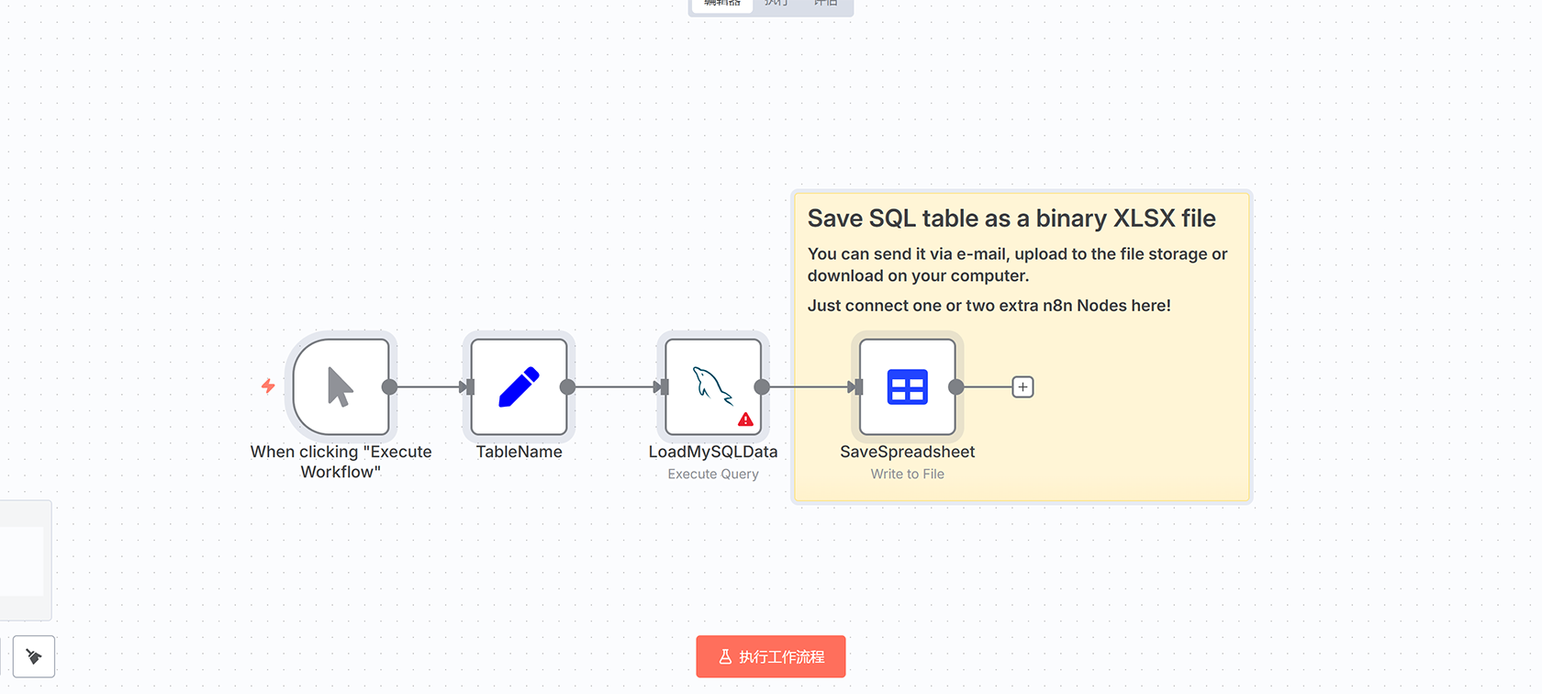Image resolution: width=1542 pixels, height=694 pixels.
Task: Click the orange lightning trigger indicator
Action: click(x=268, y=386)
